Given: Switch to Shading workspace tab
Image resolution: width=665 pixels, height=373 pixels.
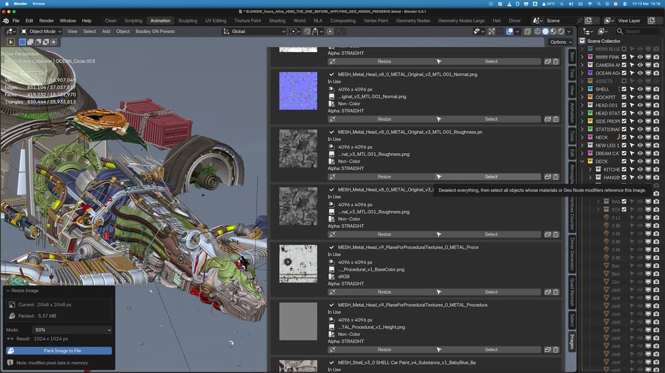Looking at the screenshot, I should pos(277,20).
